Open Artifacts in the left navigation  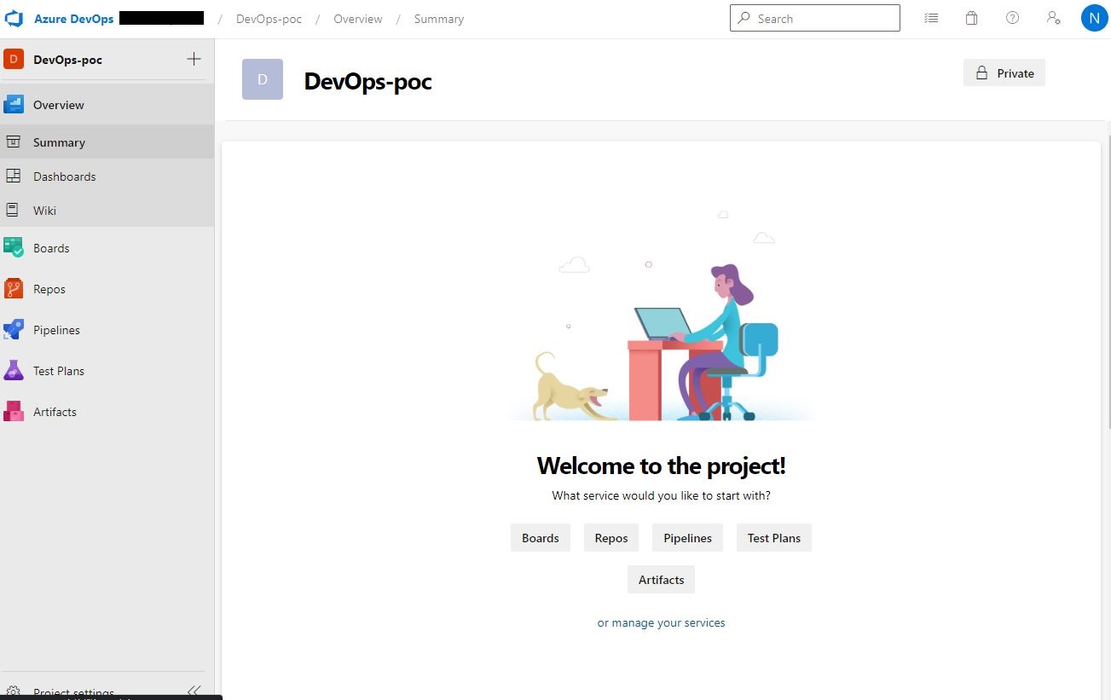point(55,412)
